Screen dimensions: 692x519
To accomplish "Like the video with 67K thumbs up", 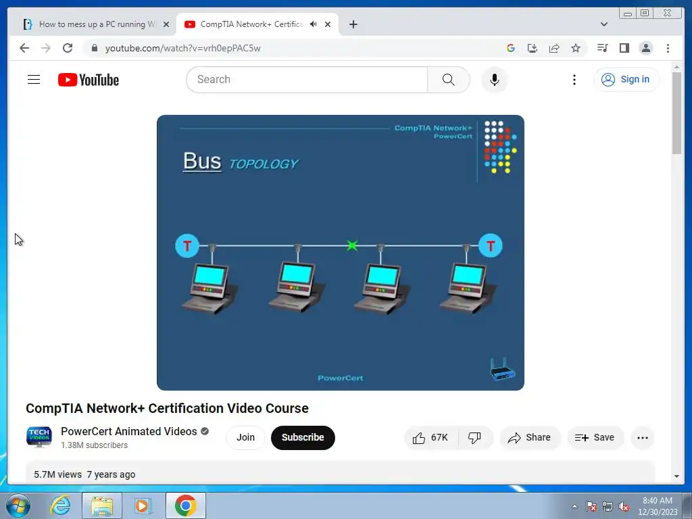I will pos(431,437).
